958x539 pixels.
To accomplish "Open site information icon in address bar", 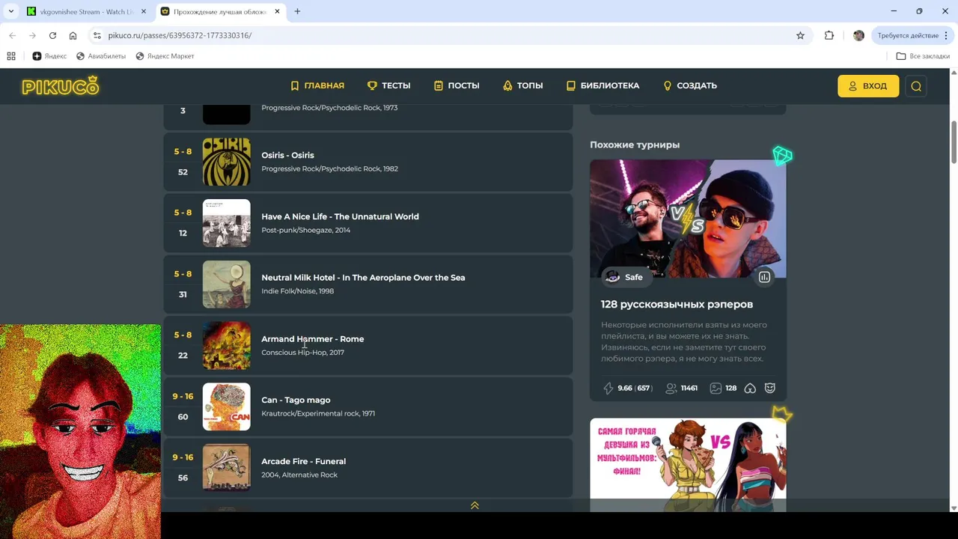I will coord(97,35).
